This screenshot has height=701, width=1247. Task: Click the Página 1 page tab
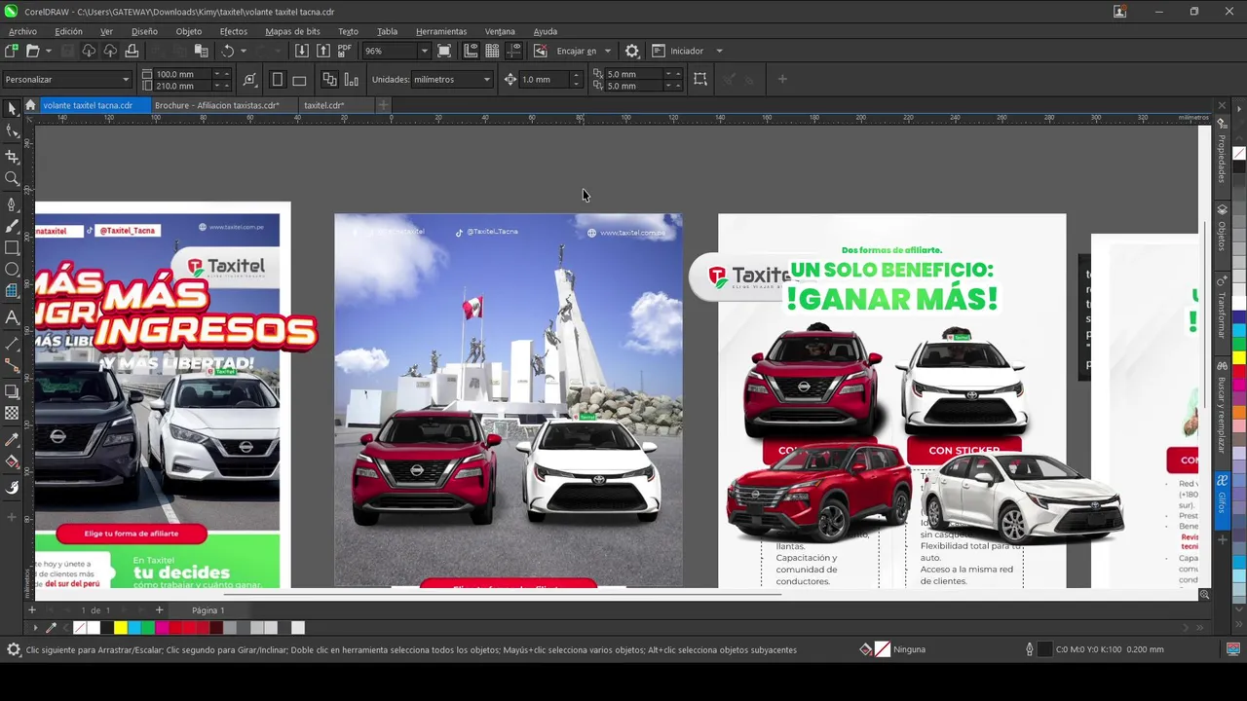click(x=208, y=610)
